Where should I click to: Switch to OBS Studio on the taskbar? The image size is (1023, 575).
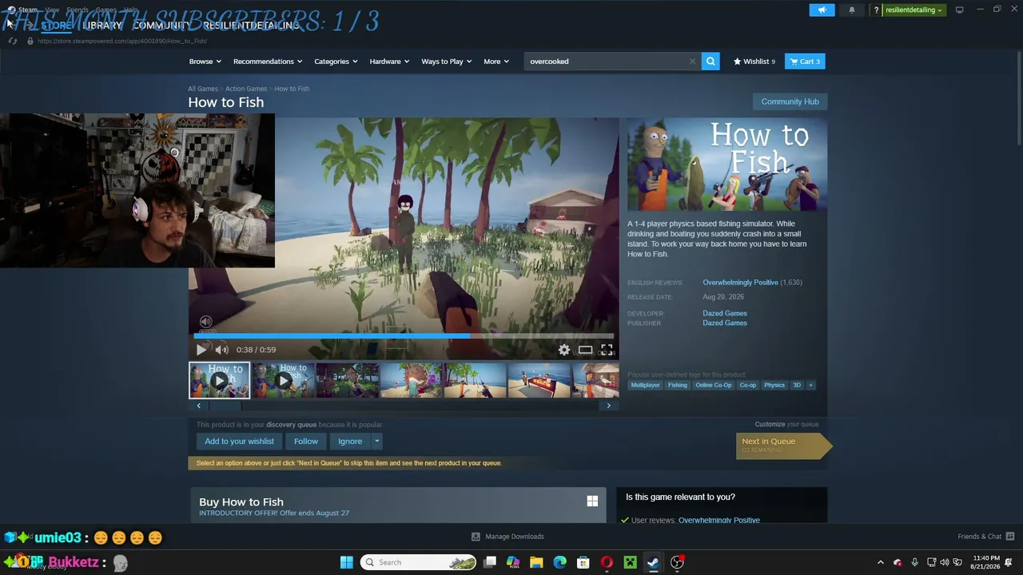click(x=677, y=562)
